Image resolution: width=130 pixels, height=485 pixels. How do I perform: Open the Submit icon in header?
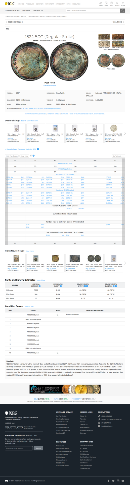[101, 4]
